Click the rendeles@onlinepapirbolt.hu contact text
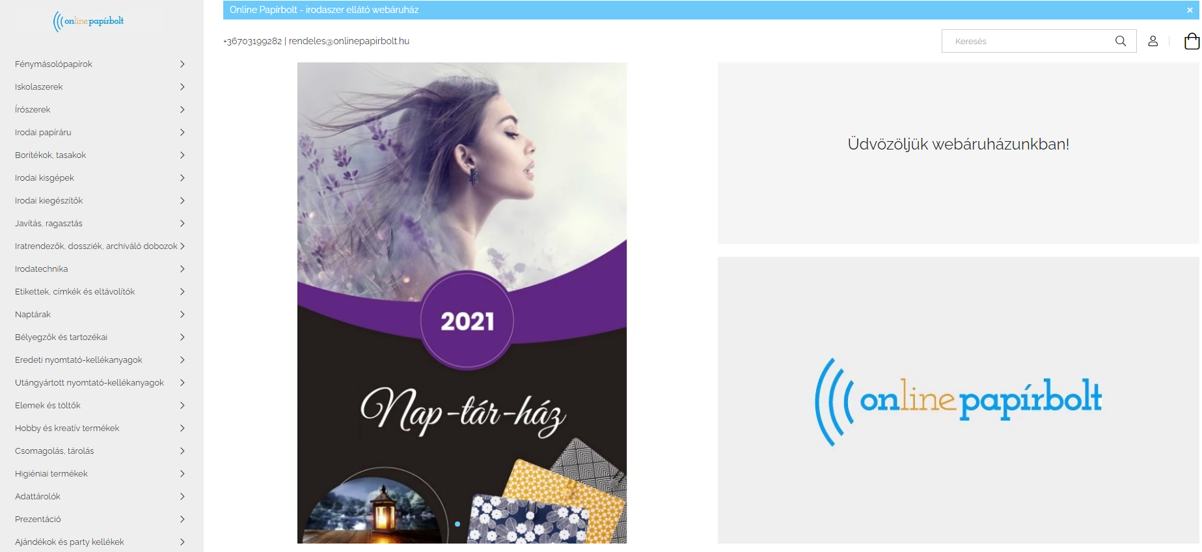The width and height of the screenshot is (1202, 552). point(349,41)
